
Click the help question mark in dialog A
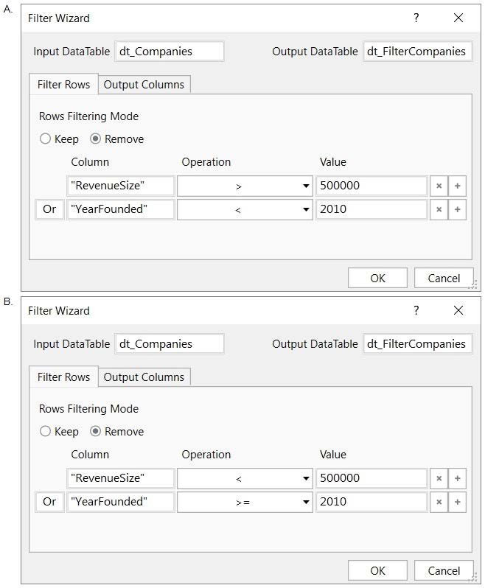coord(416,18)
